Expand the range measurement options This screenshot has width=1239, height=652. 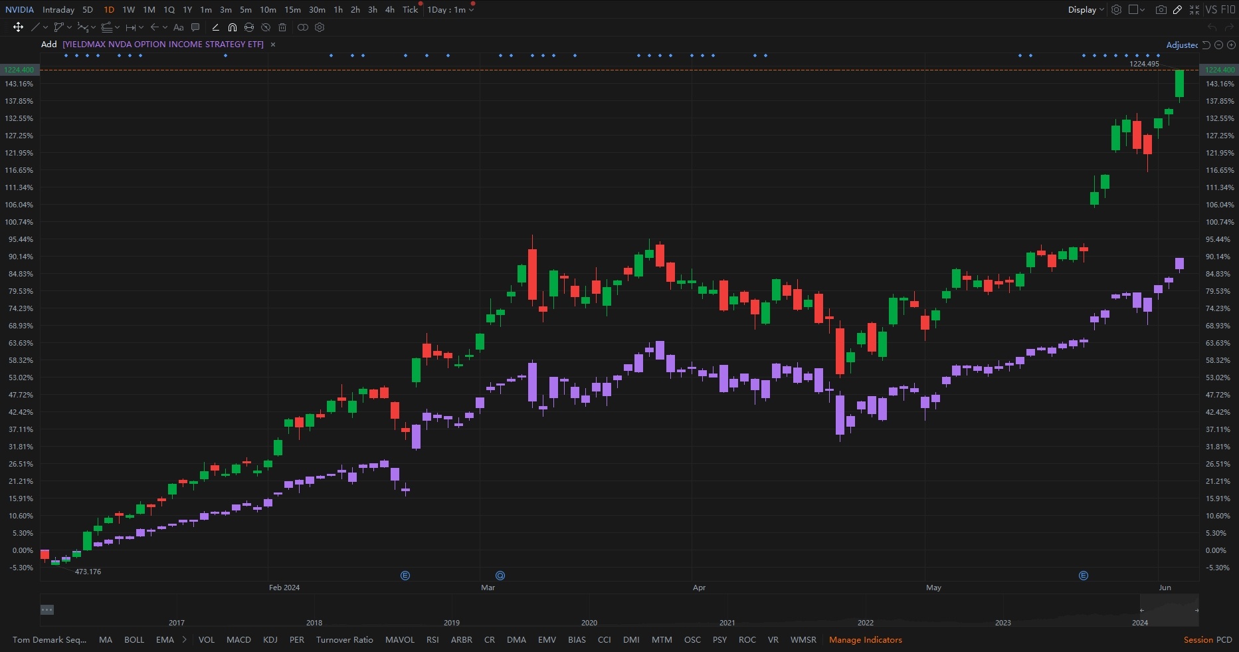(x=141, y=27)
